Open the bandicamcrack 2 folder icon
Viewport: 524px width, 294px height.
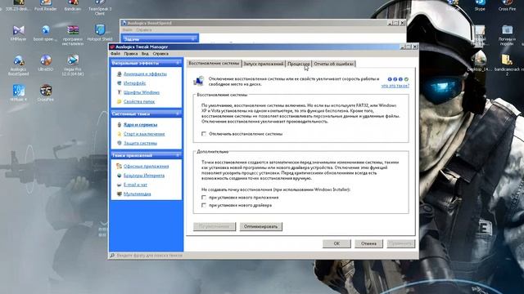pyautogui.click(x=507, y=65)
